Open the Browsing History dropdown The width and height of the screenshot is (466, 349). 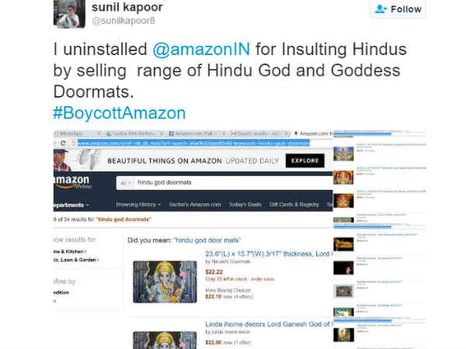pyautogui.click(x=138, y=205)
